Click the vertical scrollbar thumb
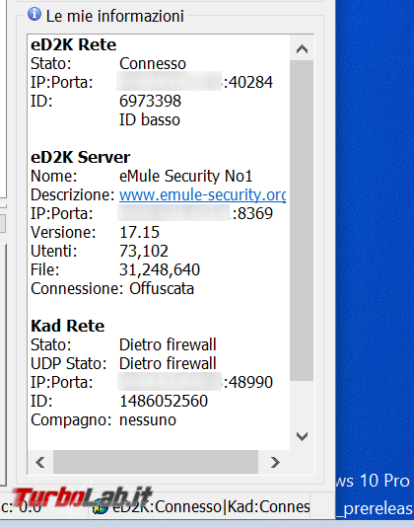This screenshot has height=528, width=414. [302, 220]
